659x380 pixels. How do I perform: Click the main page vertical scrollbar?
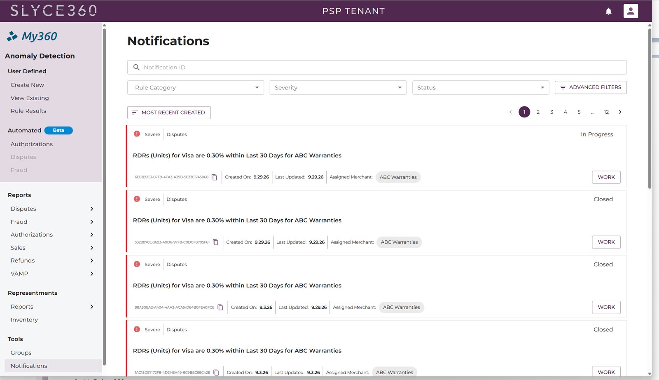tap(650, 108)
